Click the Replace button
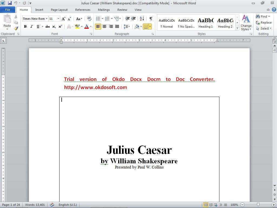This screenshot has width=277, height=208. pos(263,22)
